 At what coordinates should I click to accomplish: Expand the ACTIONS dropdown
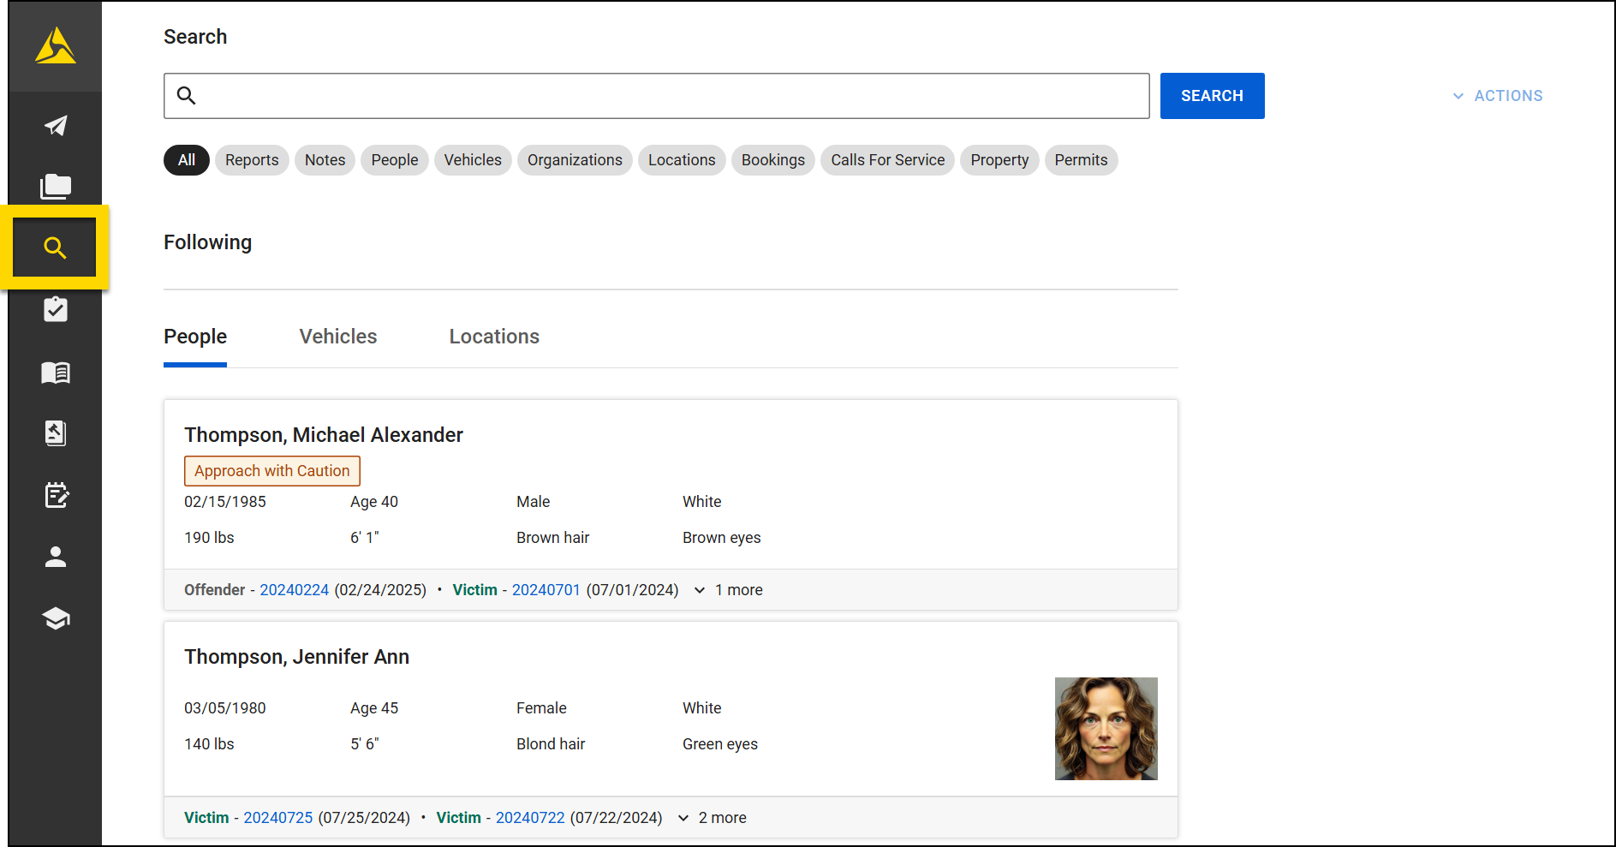(x=1497, y=95)
